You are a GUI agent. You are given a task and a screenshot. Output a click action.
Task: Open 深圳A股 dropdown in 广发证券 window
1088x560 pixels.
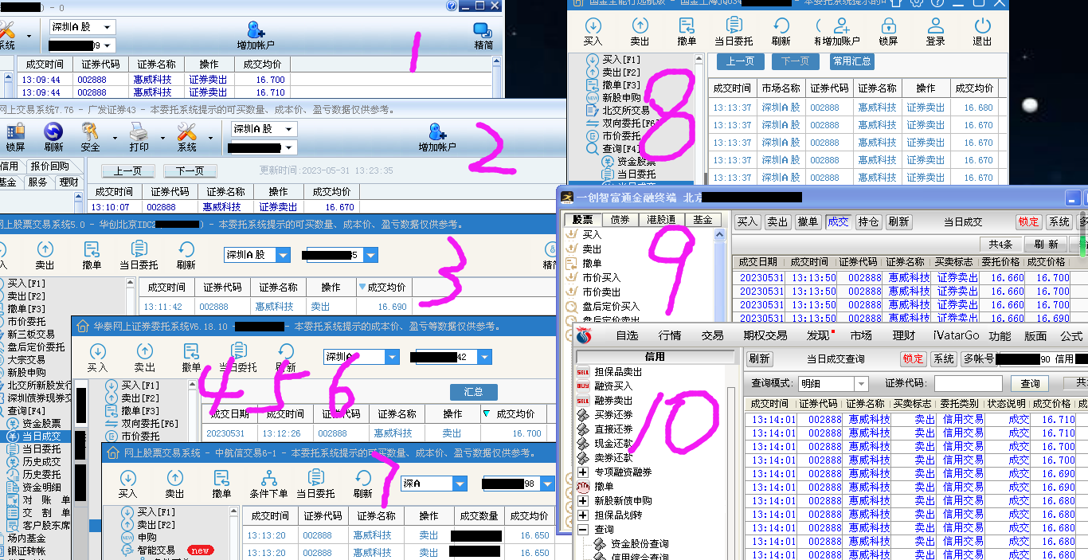(x=288, y=129)
